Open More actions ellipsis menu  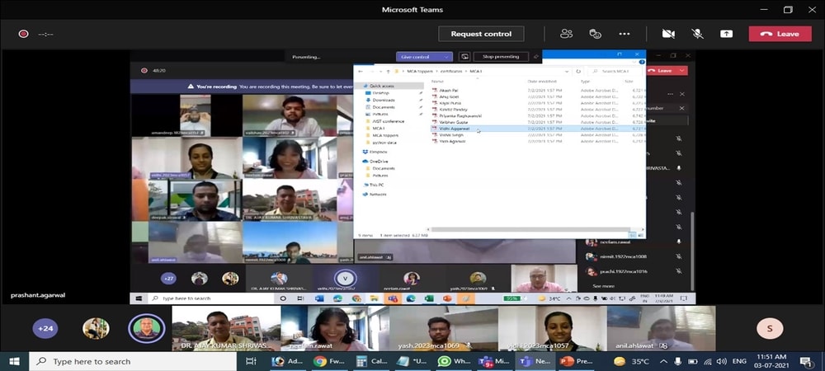click(x=625, y=34)
